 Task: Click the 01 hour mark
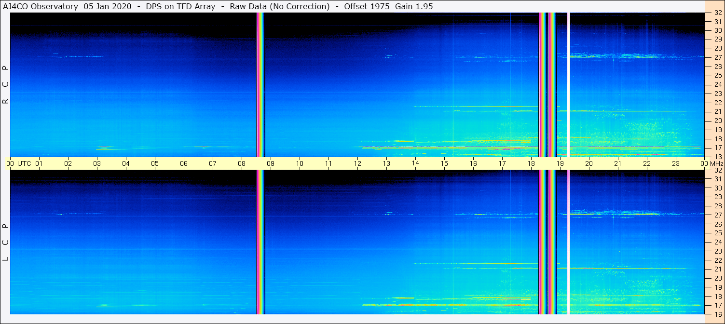[39, 163]
